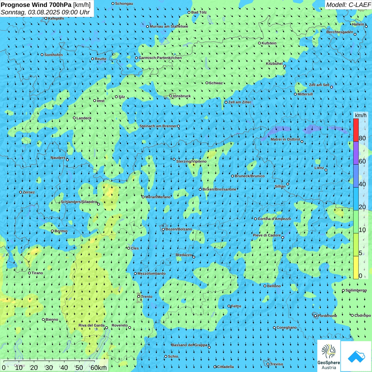Image resolution: width=372 pixels, height=372 pixels.
Task: Click the Treviso city marker dot
Action: point(268,364)
